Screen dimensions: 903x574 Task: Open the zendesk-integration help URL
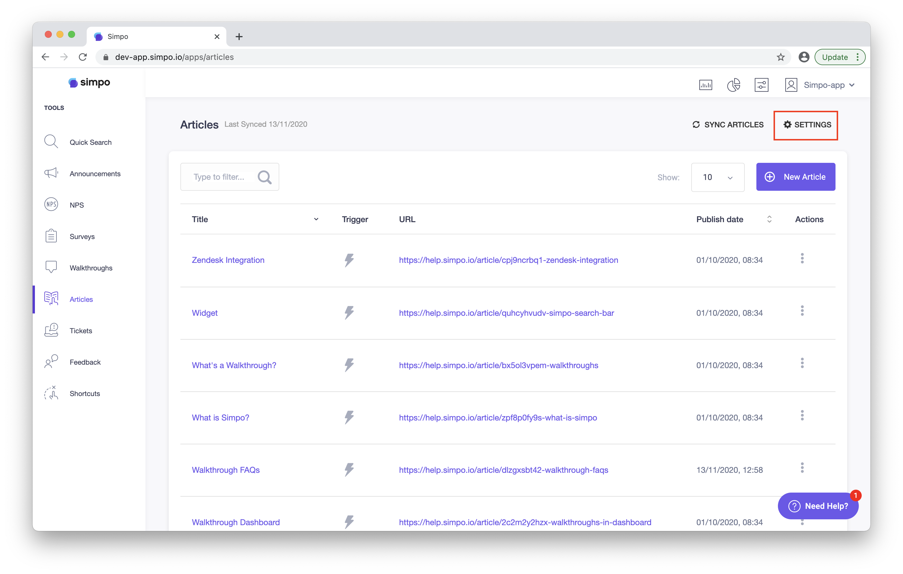coord(508,260)
